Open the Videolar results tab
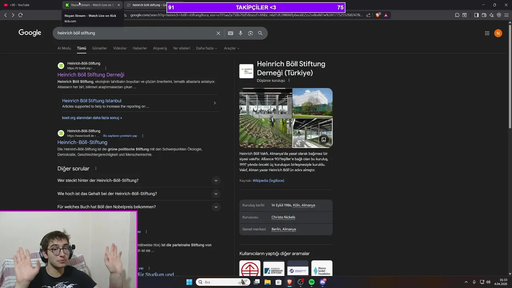 coord(120,48)
